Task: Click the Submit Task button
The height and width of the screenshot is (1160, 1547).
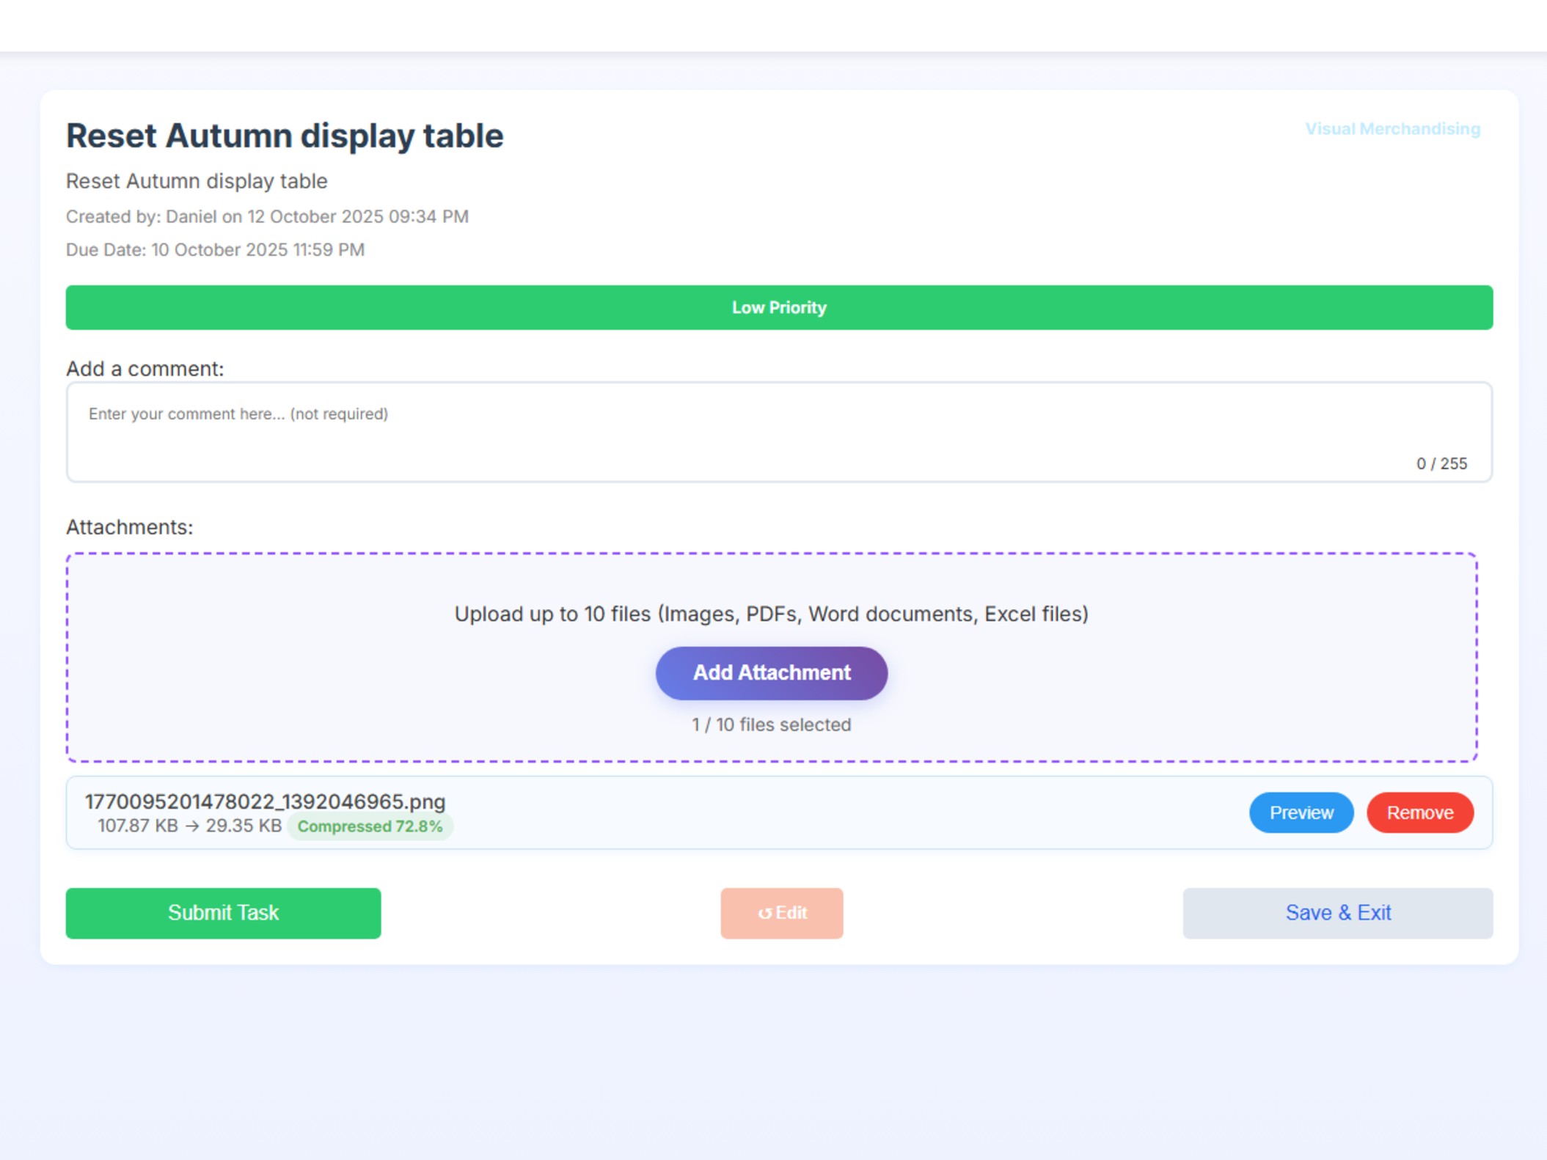Action: click(x=223, y=913)
